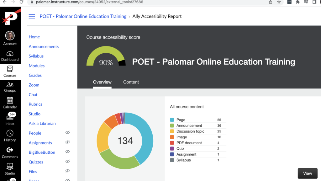
Task: Go to course Home
Action: point(34,37)
